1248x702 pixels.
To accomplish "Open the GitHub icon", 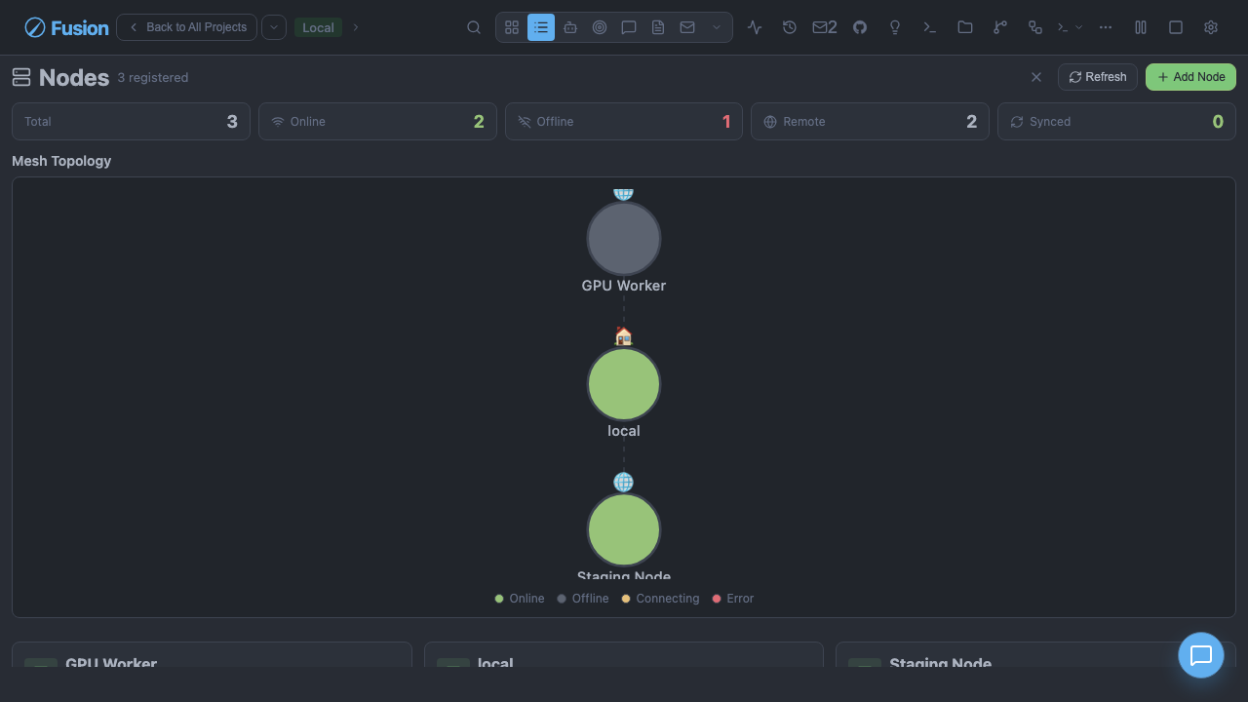I will [860, 27].
